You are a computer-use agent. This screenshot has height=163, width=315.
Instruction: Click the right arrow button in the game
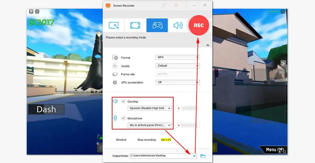click(x=283, y=64)
